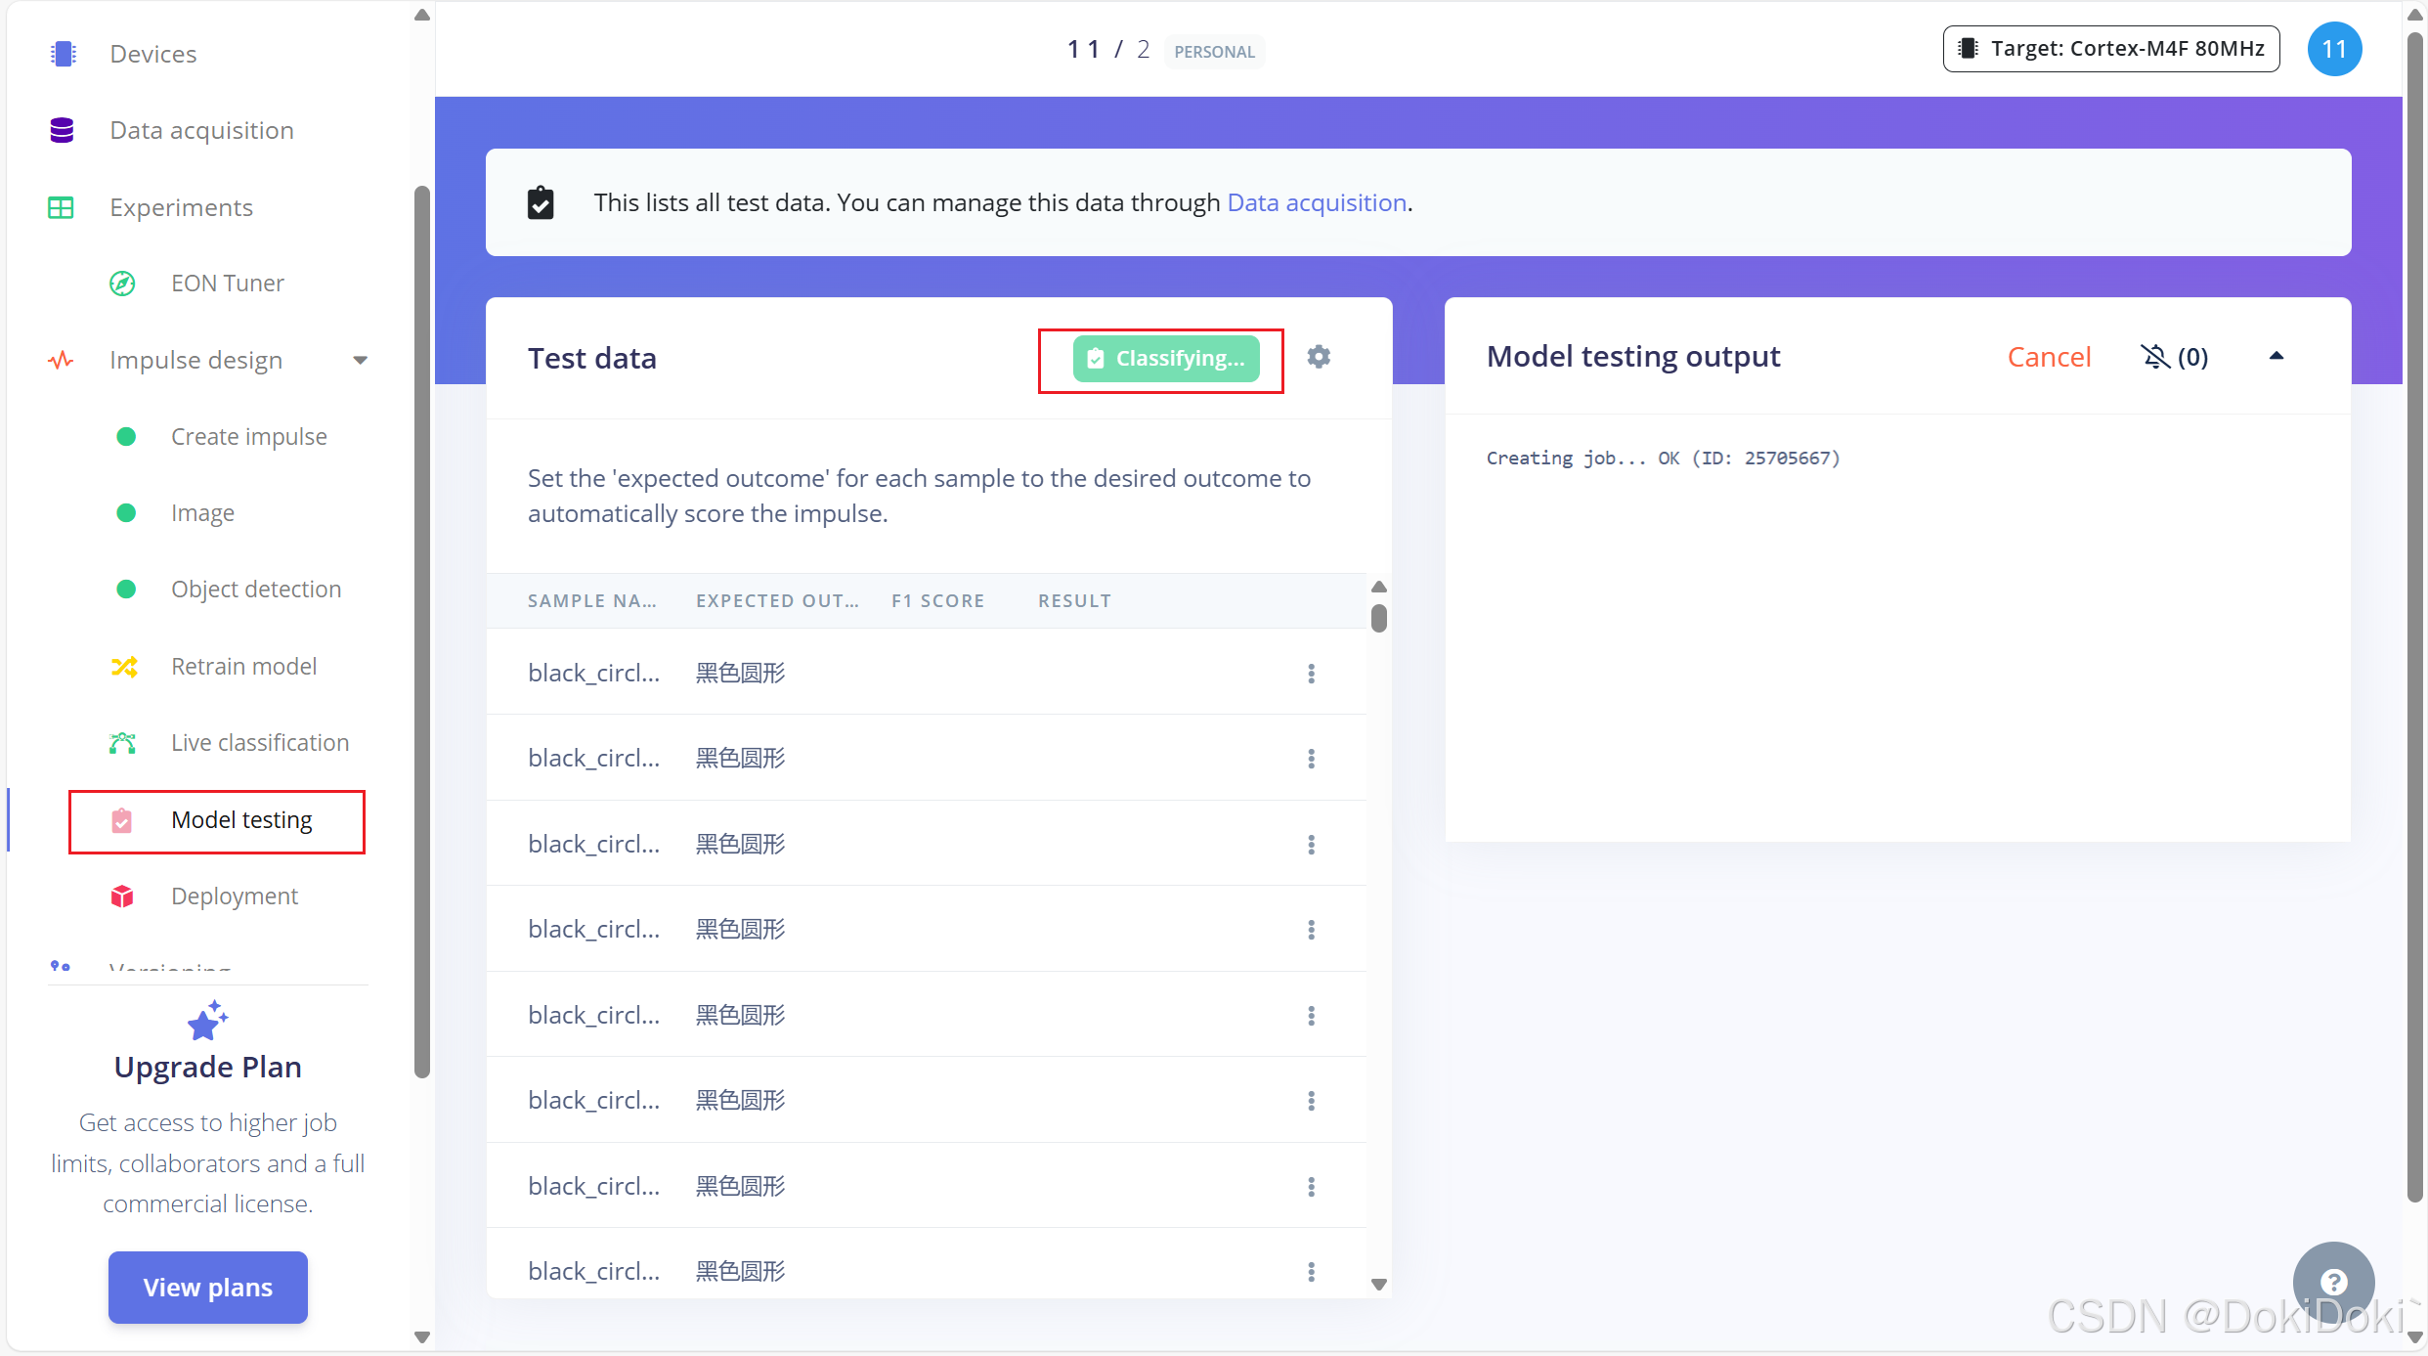Open three-dot menu for first sample row

[1311, 674]
